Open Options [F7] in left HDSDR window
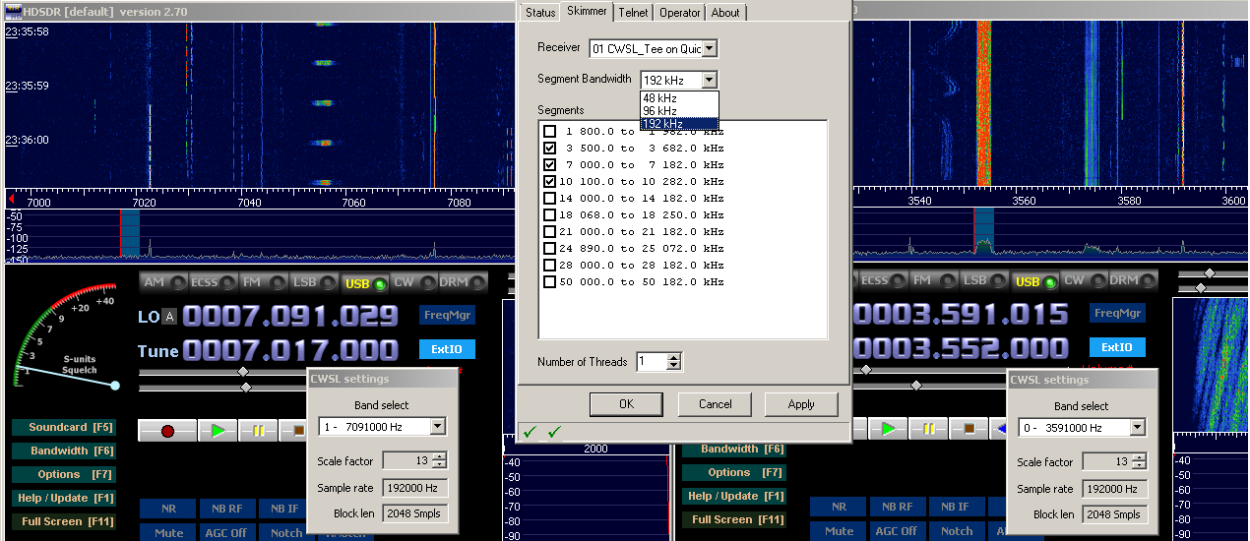 tap(64, 474)
